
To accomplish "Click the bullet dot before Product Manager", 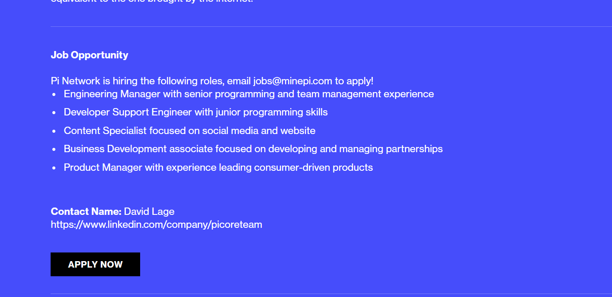I will (54, 168).
